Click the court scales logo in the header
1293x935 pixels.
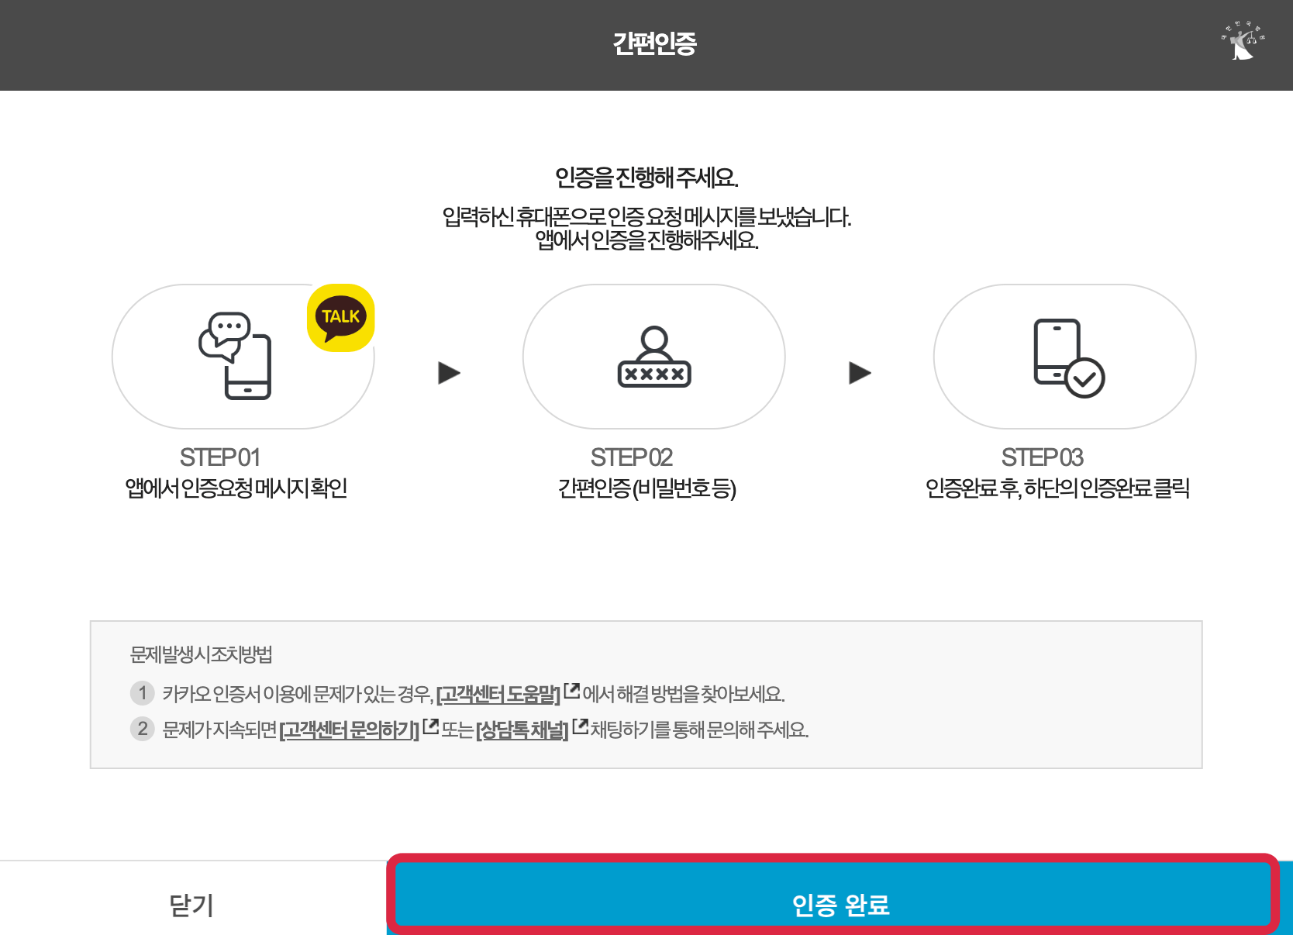pos(1243,44)
